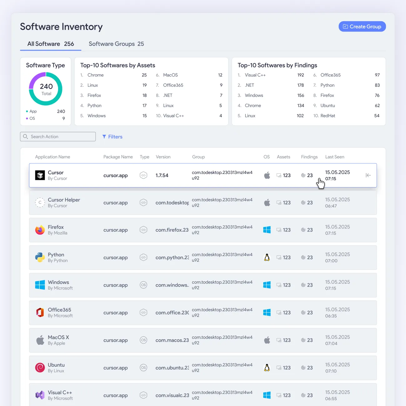This screenshot has width=406, height=406.
Task: Click the Windows OS icon in Office365 row
Action: [267, 313]
